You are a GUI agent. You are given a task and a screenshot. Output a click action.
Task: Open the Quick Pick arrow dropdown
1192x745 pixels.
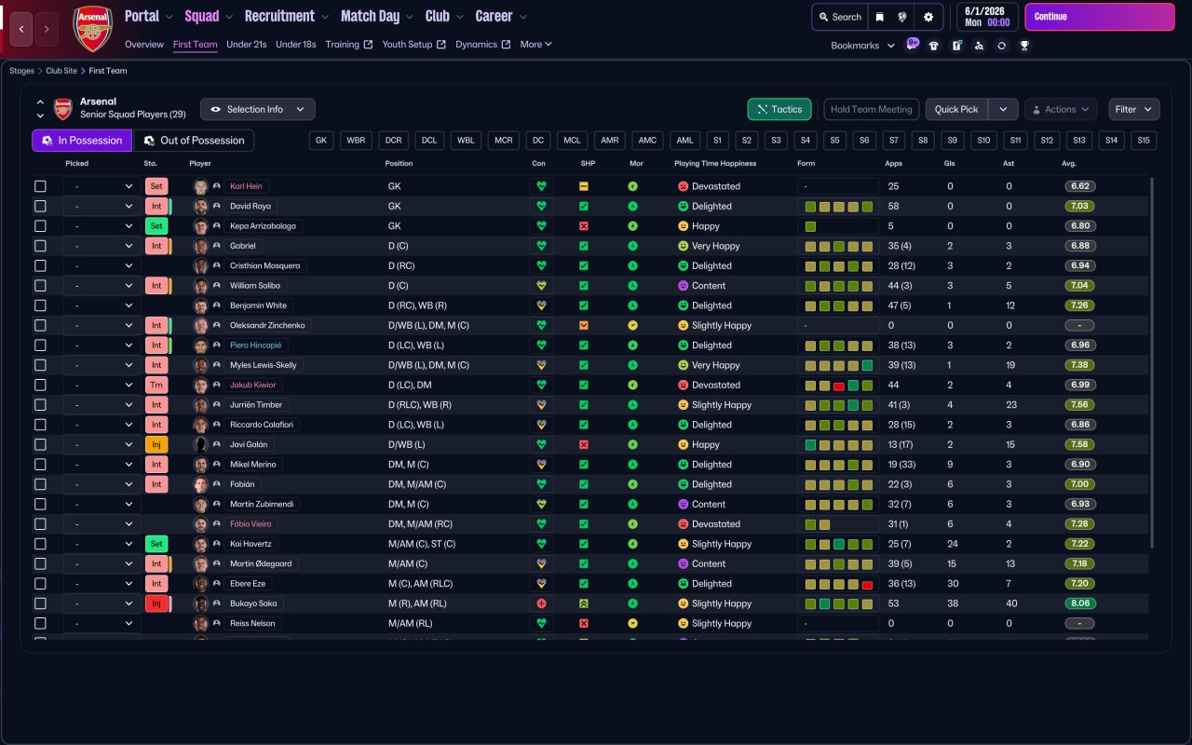(1003, 109)
